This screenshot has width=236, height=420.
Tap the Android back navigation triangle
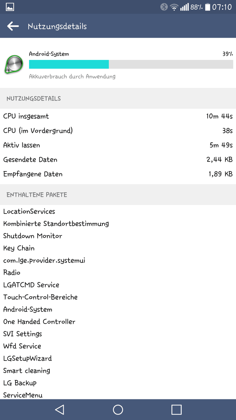tap(59, 409)
